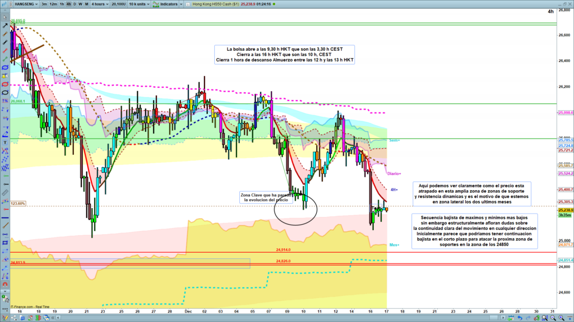Open the Indicators panel via its chart icon
This screenshot has height=322, width=574.
coord(155,4)
